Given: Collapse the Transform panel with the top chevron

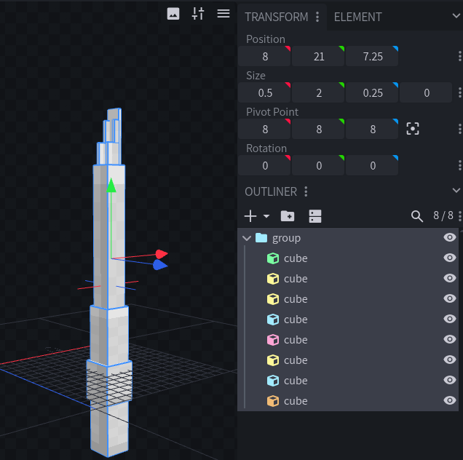Looking at the screenshot, I should [x=456, y=15].
